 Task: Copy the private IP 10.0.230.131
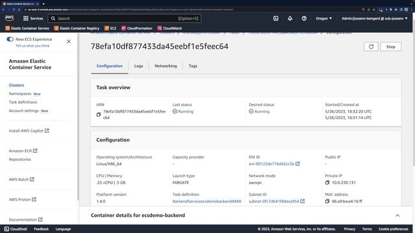(327, 183)
